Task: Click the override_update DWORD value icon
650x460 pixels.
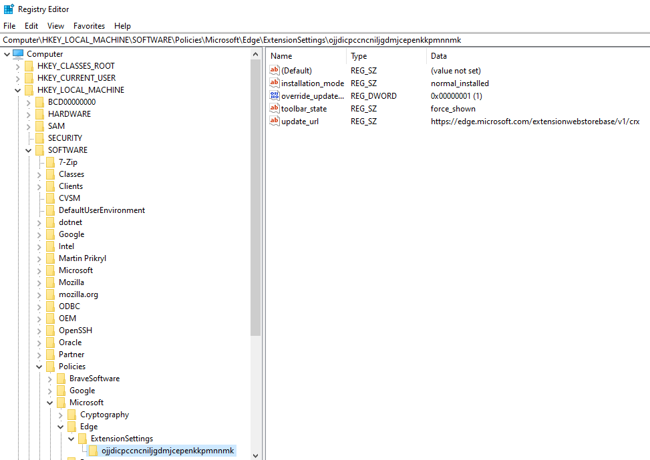Action: [275, 95]
